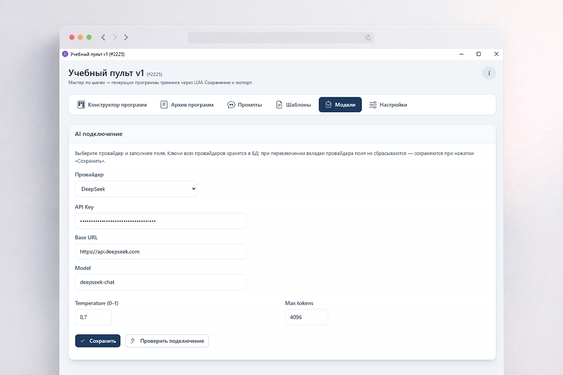Image resolution: width=563 pixels, height=375 pixels.
Task: Click the app icon in title bar
Action: [x=65, y=54]
